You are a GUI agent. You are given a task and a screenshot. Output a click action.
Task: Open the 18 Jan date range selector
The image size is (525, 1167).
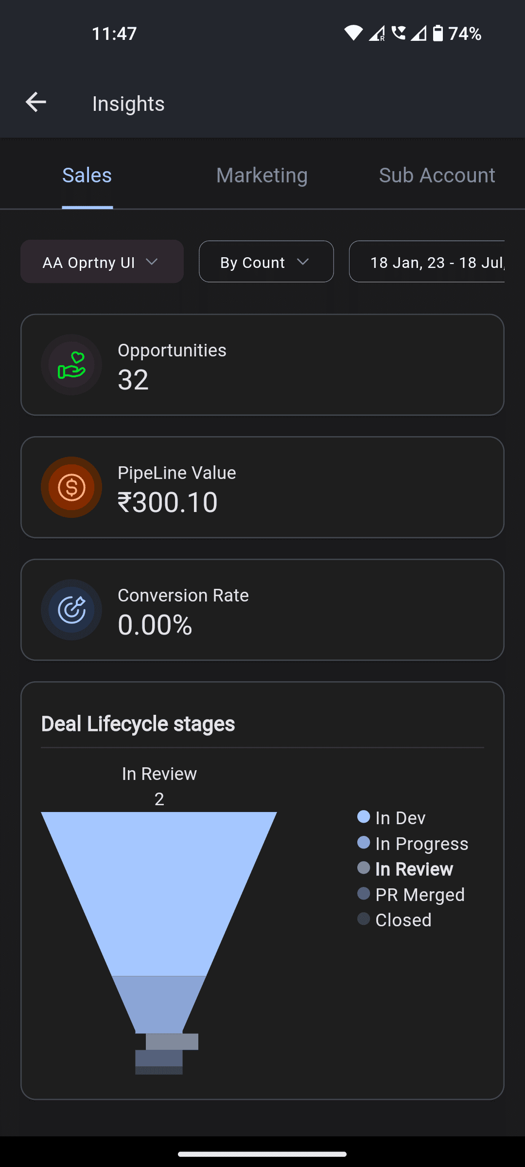pyautogui.click(x=427, y=262)
